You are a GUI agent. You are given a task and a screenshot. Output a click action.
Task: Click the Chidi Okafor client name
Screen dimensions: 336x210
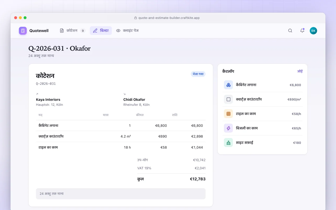click(134, 99)
